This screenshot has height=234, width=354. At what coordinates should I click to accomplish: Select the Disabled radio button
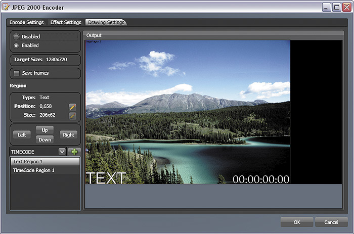click(16, 37)
